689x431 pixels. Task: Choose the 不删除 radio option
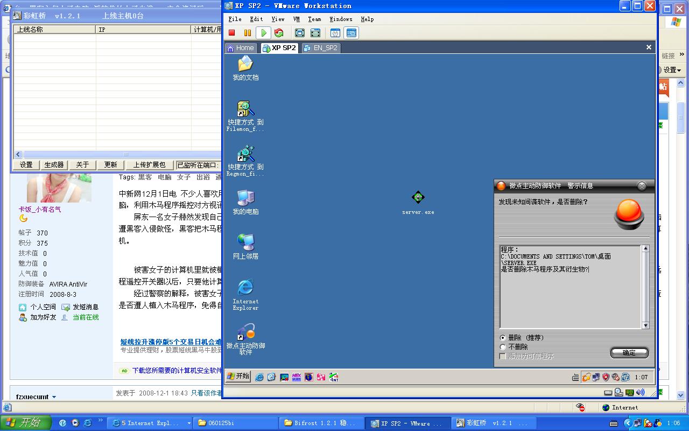click(503, 347)
